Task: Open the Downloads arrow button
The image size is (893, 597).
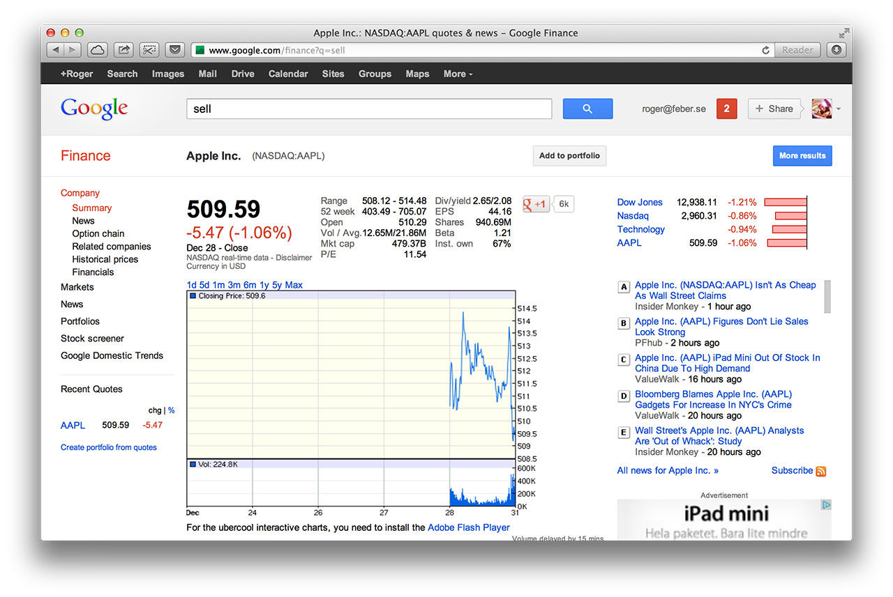Action: 836,50
